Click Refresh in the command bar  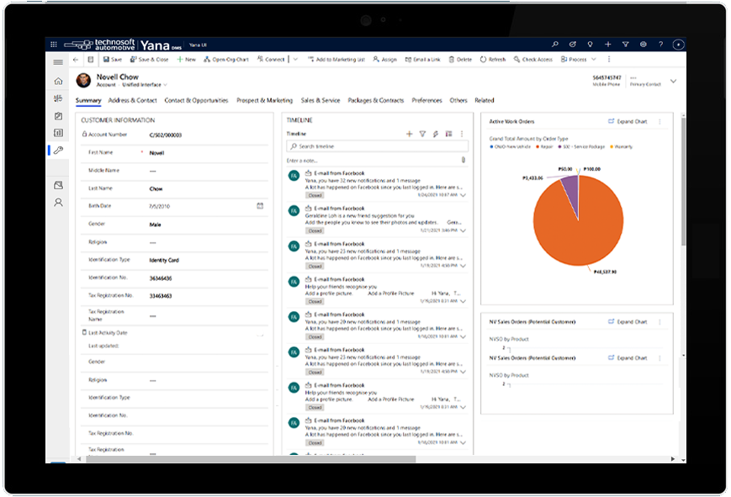(493, 60)
